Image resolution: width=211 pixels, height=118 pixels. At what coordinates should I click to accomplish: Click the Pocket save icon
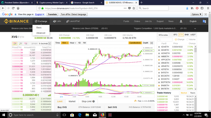click(x=130, y=8)
